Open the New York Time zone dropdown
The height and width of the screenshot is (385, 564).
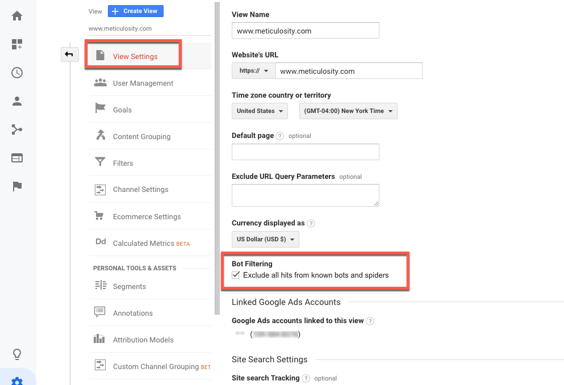(348, 111)
